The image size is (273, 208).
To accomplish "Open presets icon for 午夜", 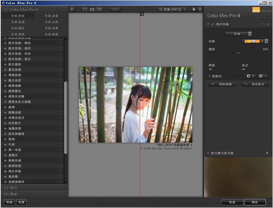I will pos(60,144).
